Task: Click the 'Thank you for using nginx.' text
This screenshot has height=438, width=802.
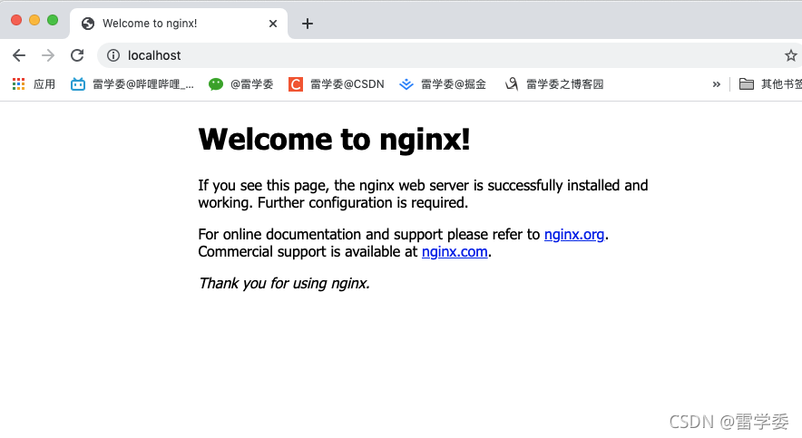Action: [284, 284]
